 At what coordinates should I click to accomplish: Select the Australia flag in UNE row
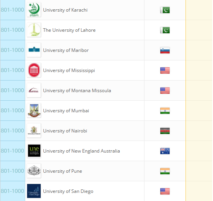point(165,151)
